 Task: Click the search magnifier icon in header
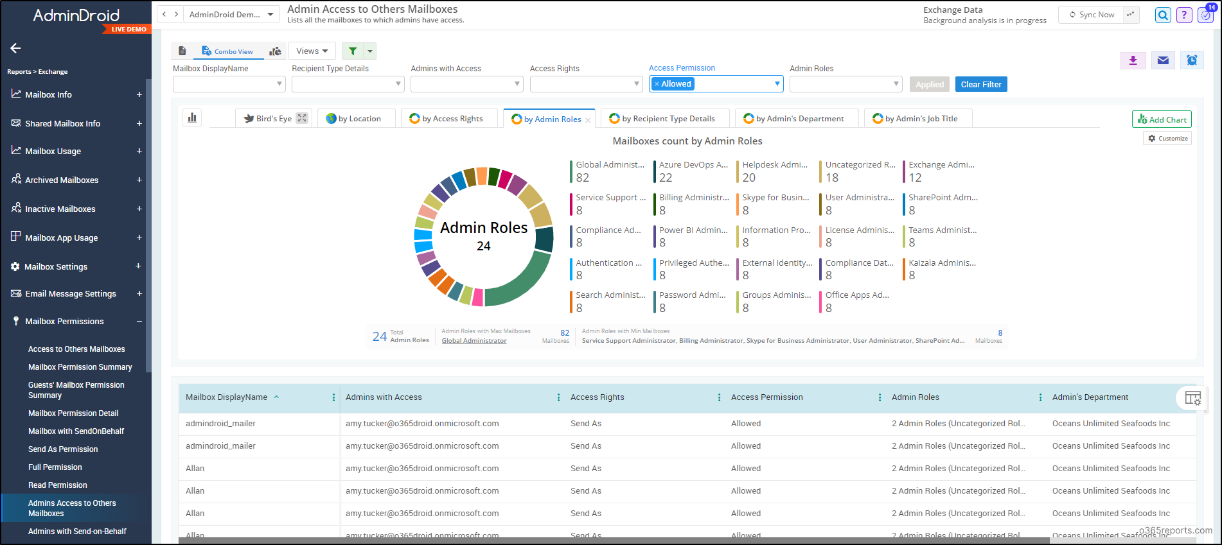point(1163,15)
